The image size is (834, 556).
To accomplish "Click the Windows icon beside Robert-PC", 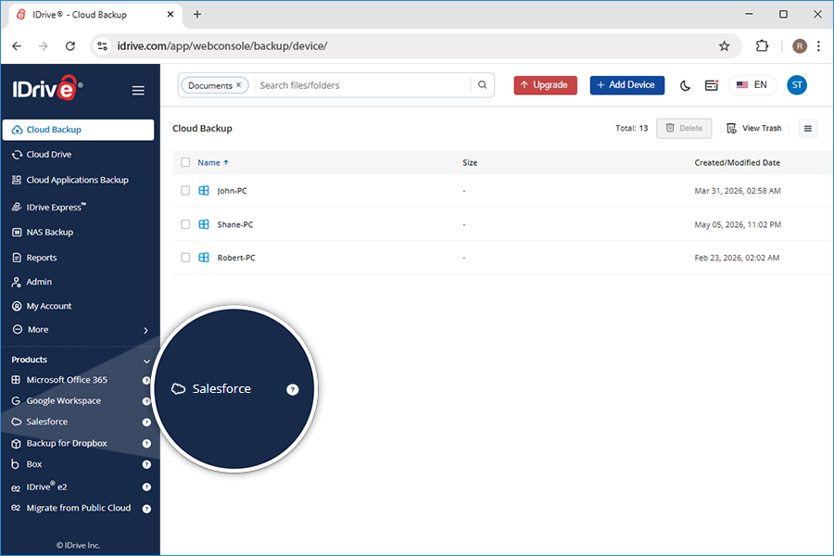I will (x=204, y=258).
